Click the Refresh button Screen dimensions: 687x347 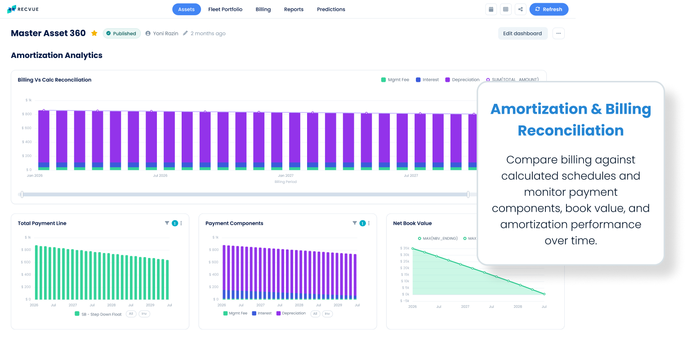click(x=549, y=9)
